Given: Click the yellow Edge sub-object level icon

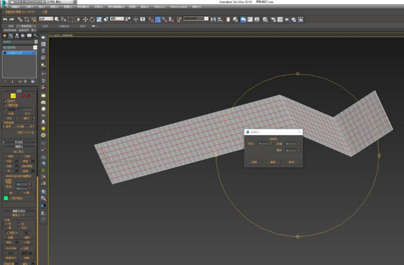Looking at the screenshot, I should pyautogui.click(x=13, y=96).
